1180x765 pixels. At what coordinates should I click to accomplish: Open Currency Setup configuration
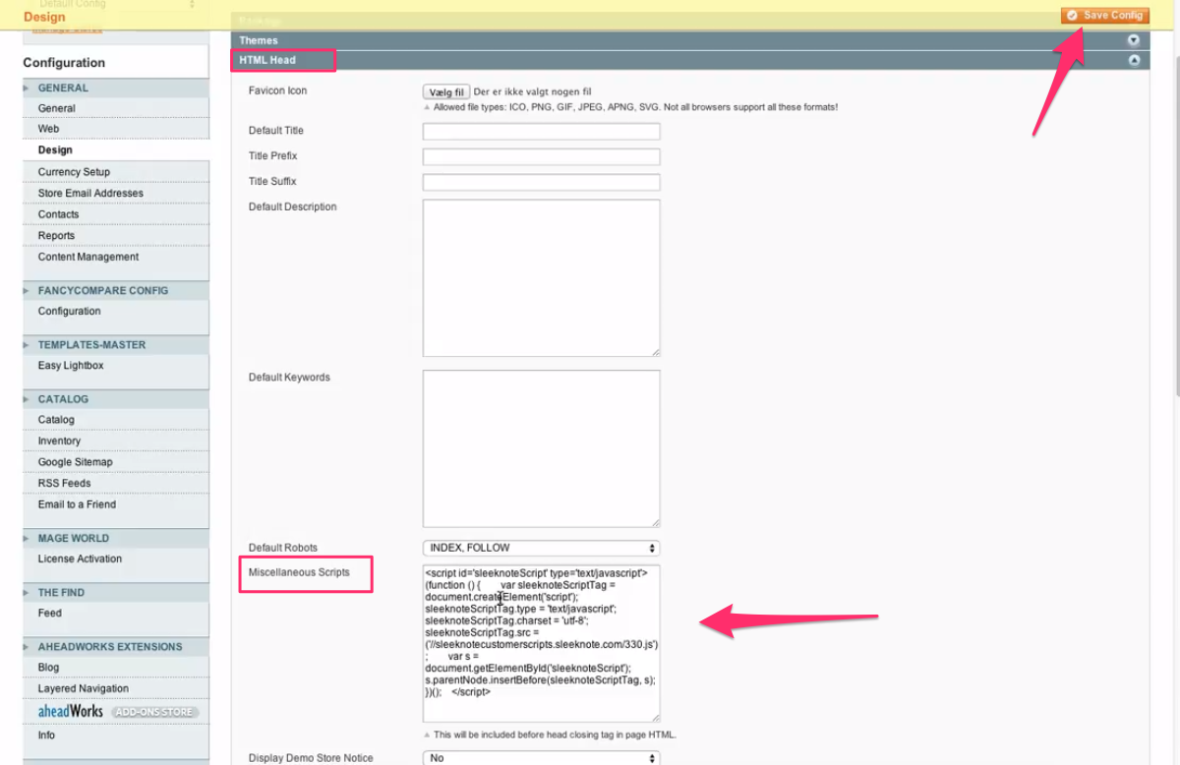tap(74, 172)
